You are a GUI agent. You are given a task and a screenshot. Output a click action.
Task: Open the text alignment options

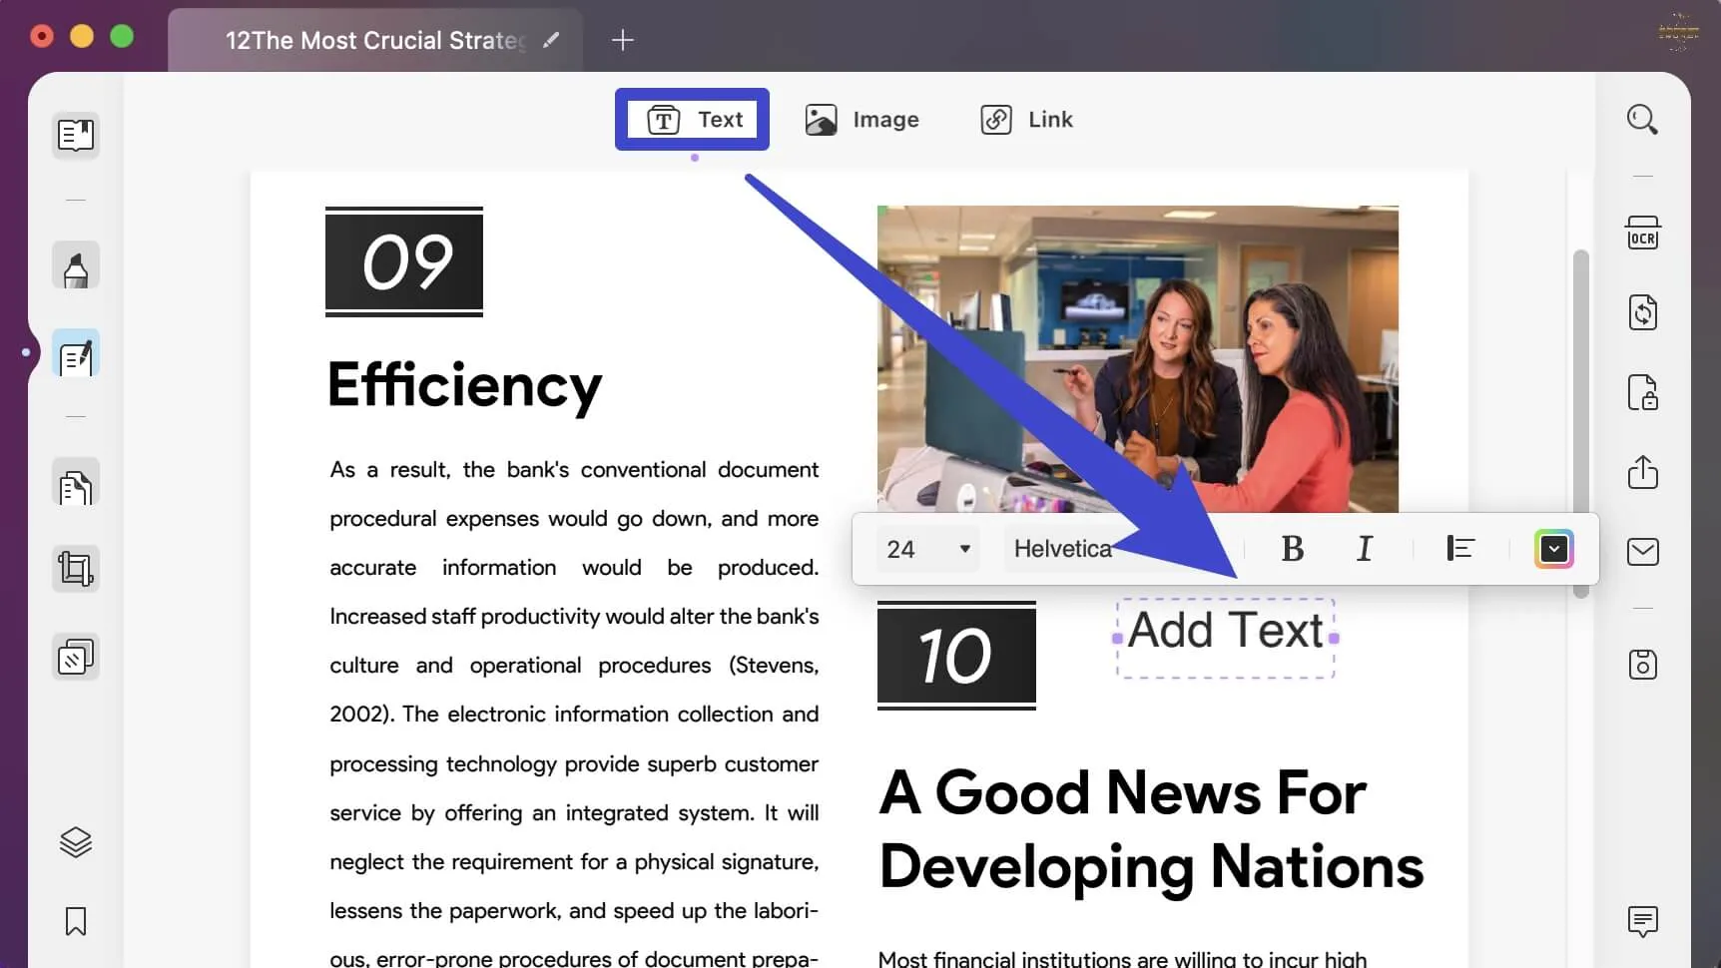[1460, 548]
